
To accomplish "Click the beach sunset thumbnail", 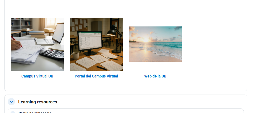I will (x=155, y=44).
